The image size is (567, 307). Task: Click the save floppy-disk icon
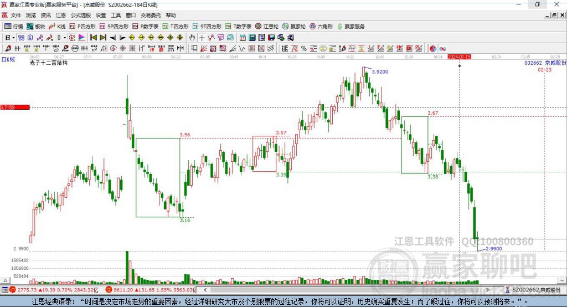271,38
